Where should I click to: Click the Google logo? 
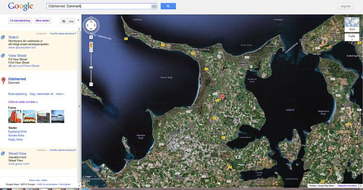tap(21, 6)
